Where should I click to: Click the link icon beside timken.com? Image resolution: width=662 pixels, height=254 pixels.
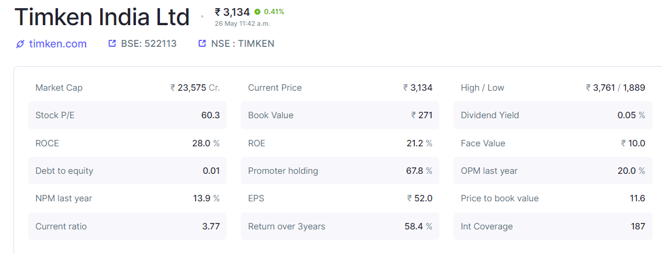(x=20, y=44)
